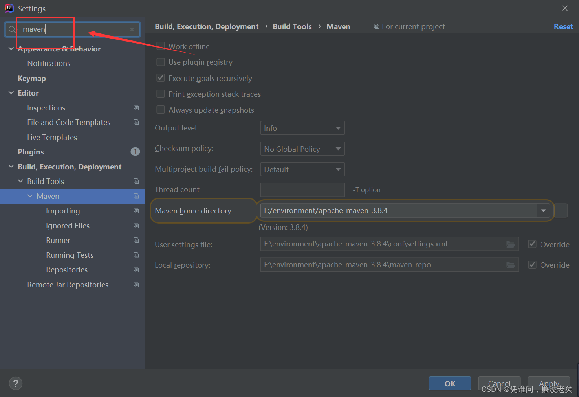Select Repositories under Maven
The image size is (579, 397).
pos(67,270)
